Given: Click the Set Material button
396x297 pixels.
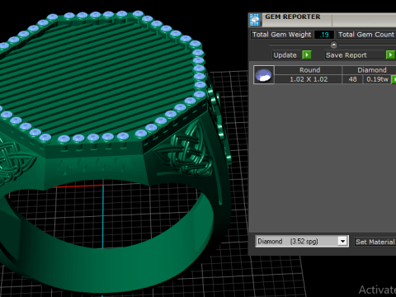Looking at the screenshot, I should [375, 242].
